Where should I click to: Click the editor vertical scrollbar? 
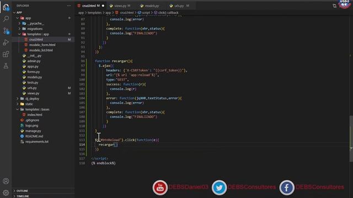351,139
